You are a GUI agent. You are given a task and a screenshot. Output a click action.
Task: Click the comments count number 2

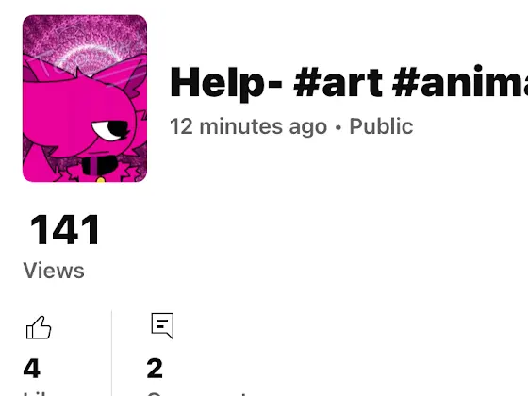(155, 369)
